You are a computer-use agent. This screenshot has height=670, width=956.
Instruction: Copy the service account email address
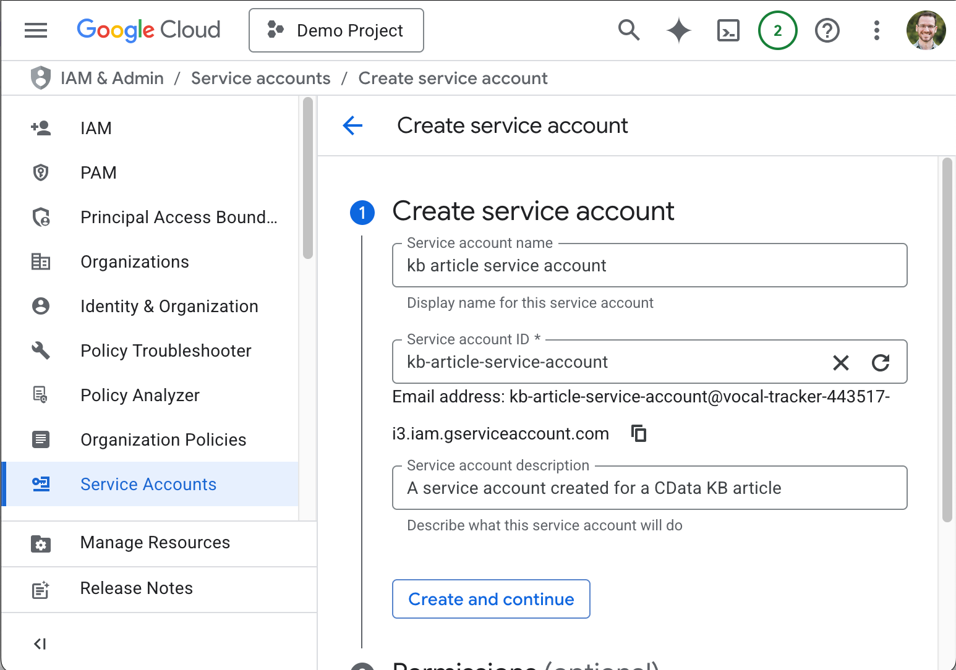[639, 433]
